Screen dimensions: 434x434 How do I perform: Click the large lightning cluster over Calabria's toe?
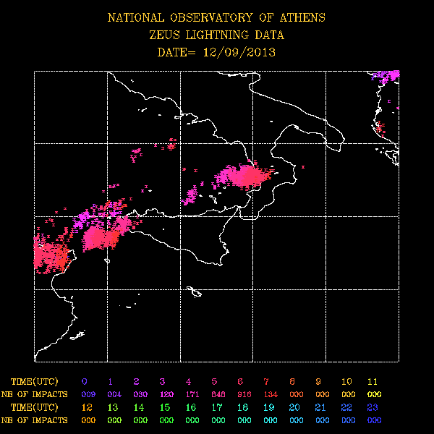245,176
